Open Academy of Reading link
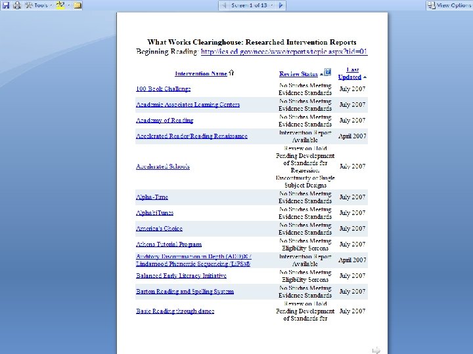Image resolution: width=473 pixels, height=354 pixels. [164, 121]
